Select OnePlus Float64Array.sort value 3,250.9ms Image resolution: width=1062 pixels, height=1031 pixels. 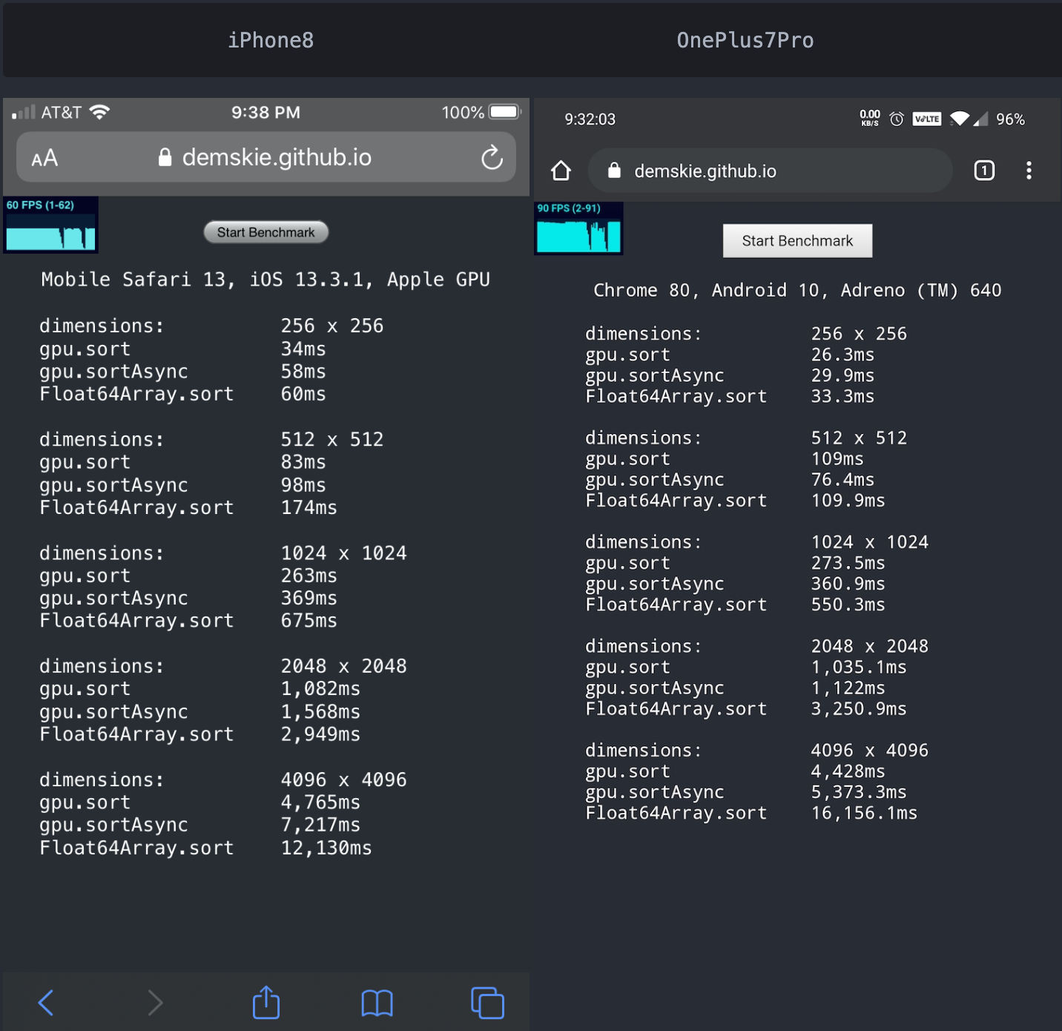click(x=859, y=709)
